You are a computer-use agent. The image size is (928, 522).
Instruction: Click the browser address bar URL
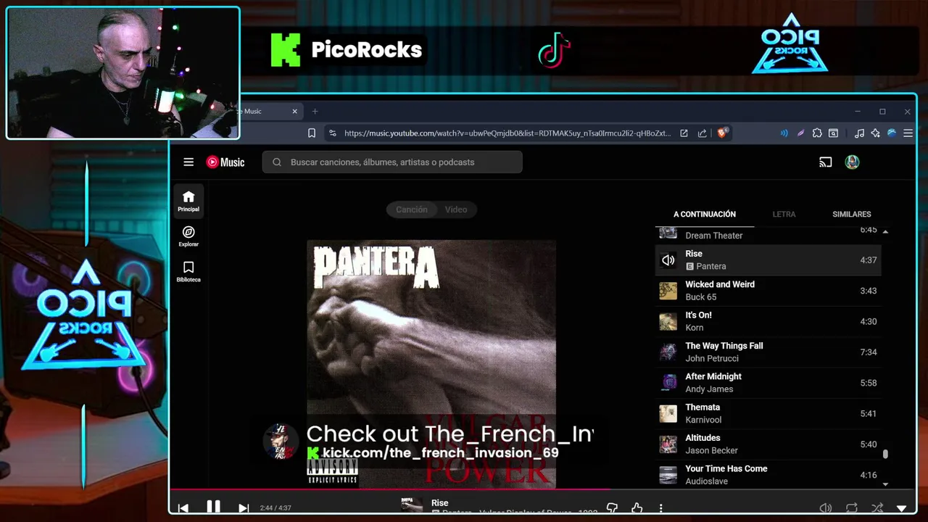[507, 133]
